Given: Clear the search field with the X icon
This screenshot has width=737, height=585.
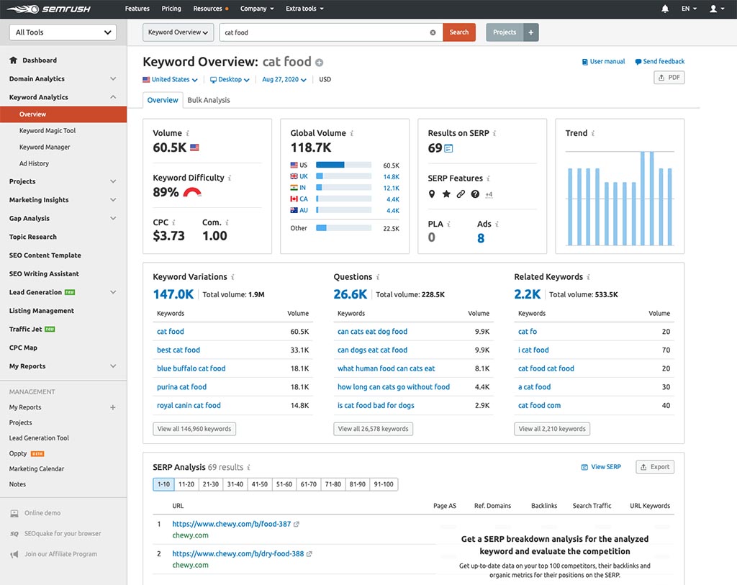Looking at the screenshot, I should pyautogui.click(x=433, y=32).
